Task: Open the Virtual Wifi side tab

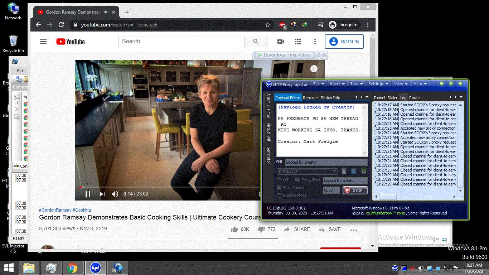Action: click(x=268, y=132)
